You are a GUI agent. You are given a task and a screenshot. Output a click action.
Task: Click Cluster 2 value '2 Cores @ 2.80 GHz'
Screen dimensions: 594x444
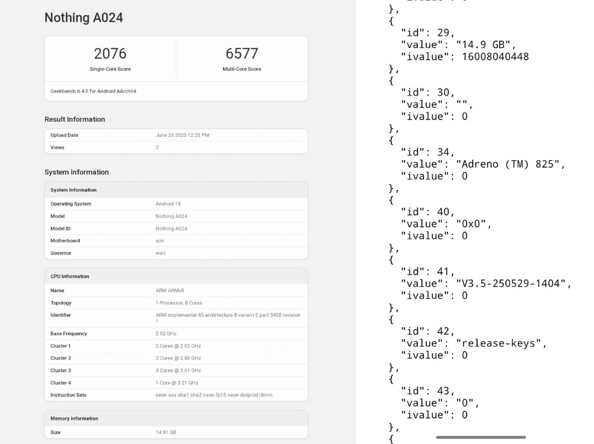click(x=178, y=358)
